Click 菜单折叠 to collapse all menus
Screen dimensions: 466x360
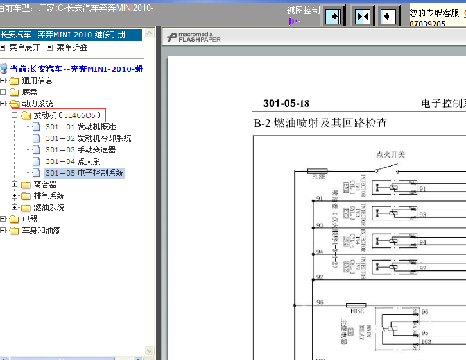(72, 47)
